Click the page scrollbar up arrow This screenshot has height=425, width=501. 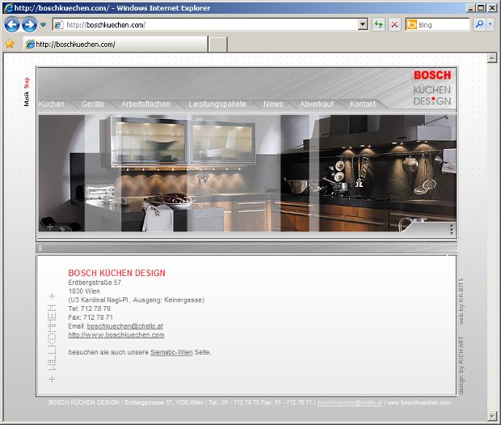[x=492, y=58]
